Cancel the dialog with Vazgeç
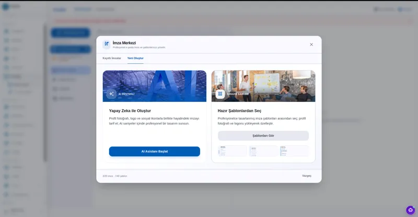418x217 pixels. 307,176
